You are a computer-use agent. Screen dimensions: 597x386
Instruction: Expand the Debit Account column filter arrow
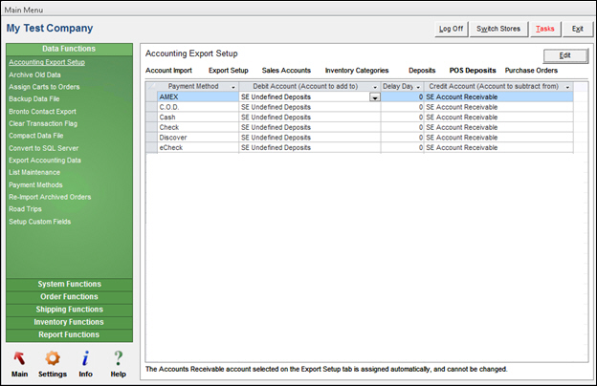[x=375, y=87]
